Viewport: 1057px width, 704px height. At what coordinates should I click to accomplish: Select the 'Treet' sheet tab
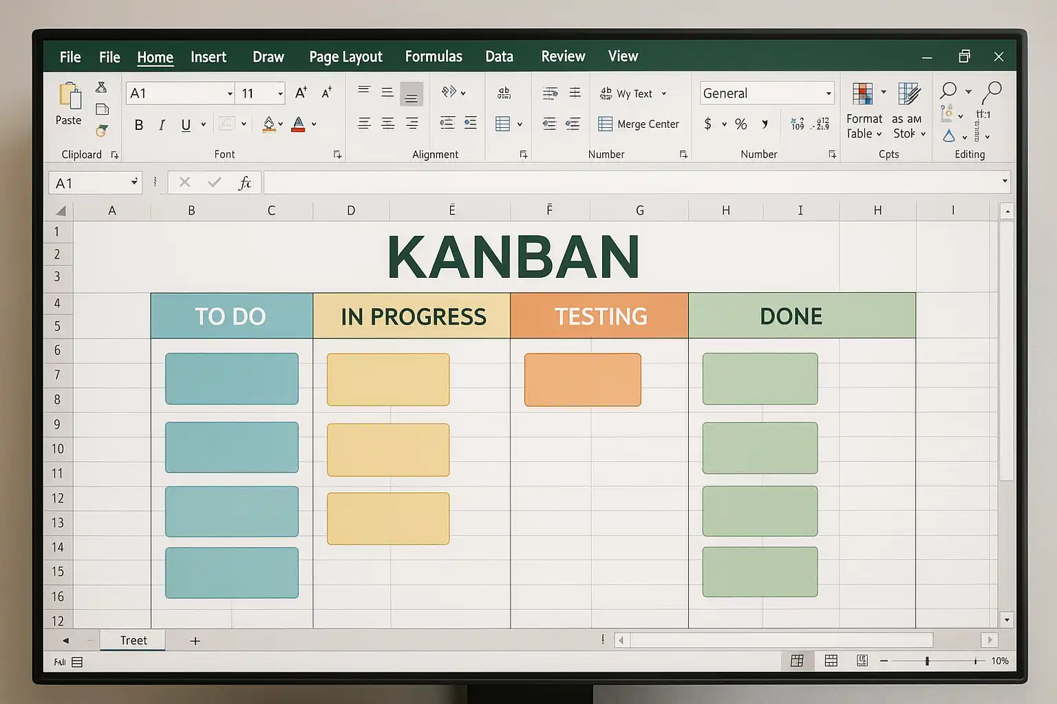[133, 640]
